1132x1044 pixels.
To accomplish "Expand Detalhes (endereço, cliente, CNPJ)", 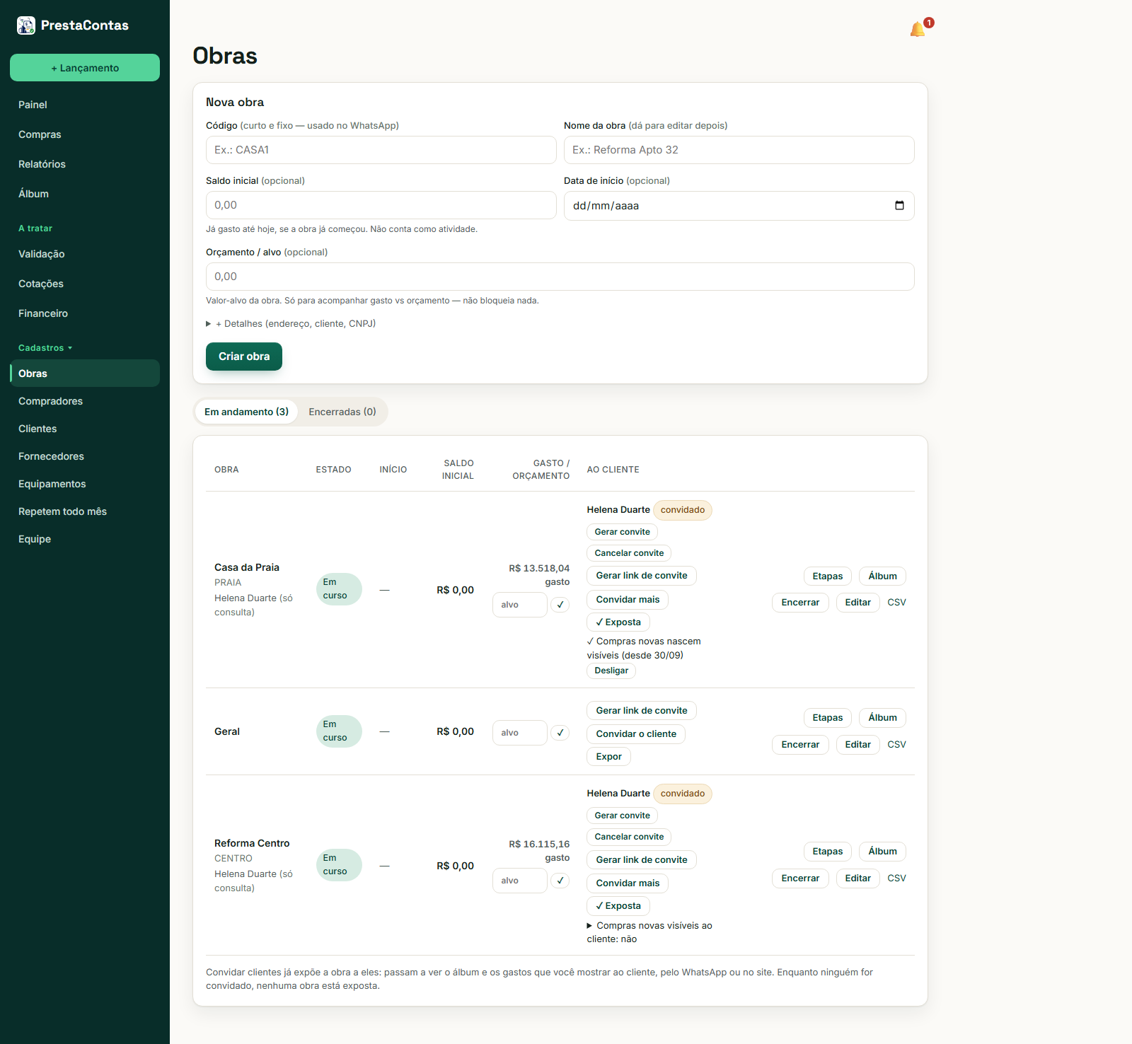I will [x=291, y=324].
